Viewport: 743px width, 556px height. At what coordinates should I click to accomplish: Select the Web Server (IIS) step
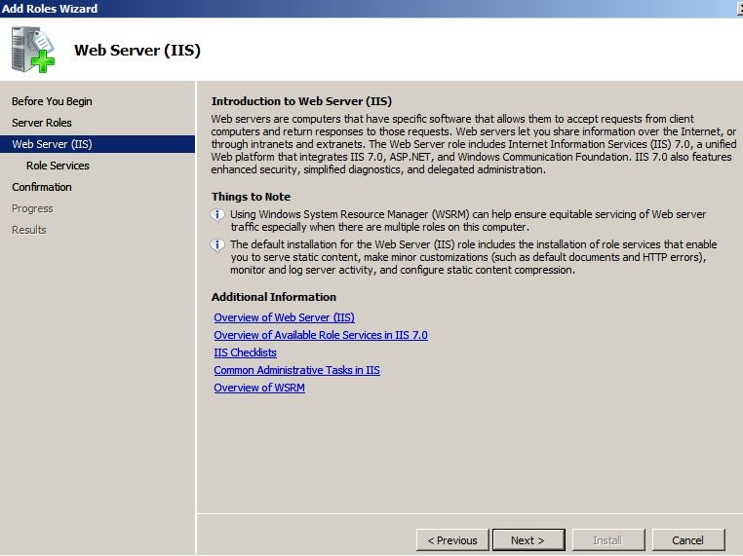[98, 144]
